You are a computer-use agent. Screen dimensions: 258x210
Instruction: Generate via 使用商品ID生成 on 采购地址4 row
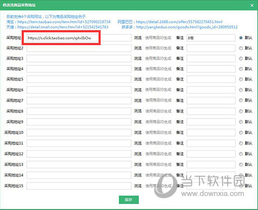click(159, 69)
